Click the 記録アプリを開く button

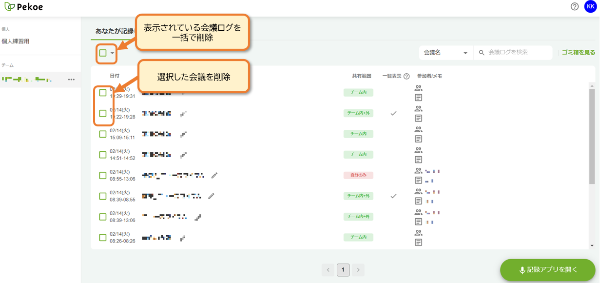[548, 270]
